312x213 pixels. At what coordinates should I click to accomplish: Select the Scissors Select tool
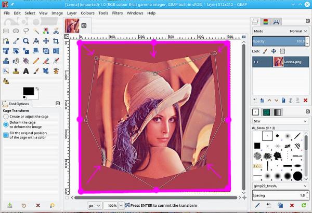tap(56, 31)
